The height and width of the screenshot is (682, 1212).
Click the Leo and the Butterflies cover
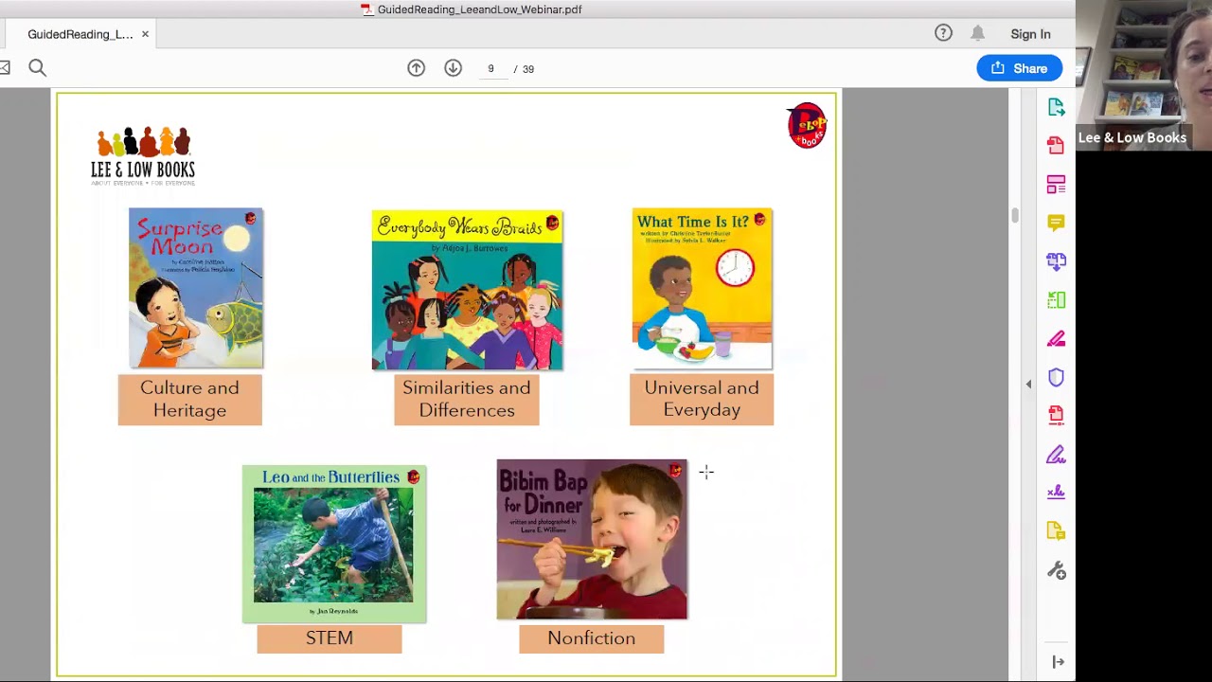click(334, 544)
